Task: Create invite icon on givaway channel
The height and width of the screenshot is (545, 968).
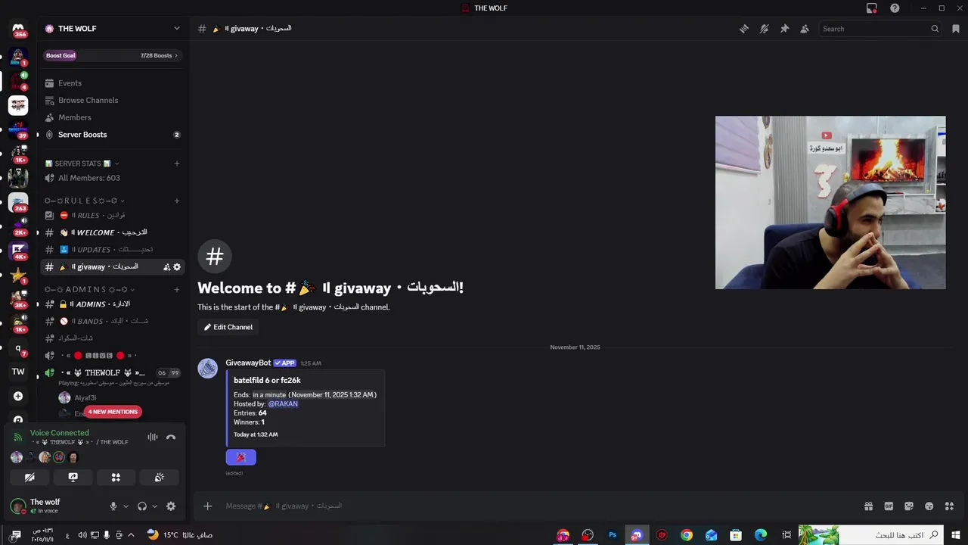Action: (x=167, y=267)
